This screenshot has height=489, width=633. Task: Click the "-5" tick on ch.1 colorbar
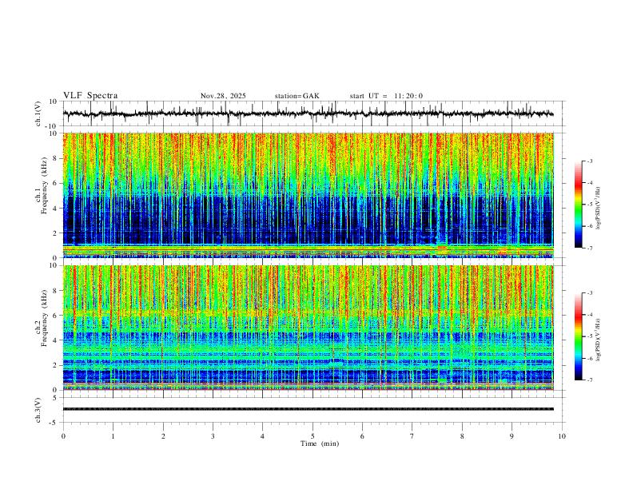pos(589,205)
